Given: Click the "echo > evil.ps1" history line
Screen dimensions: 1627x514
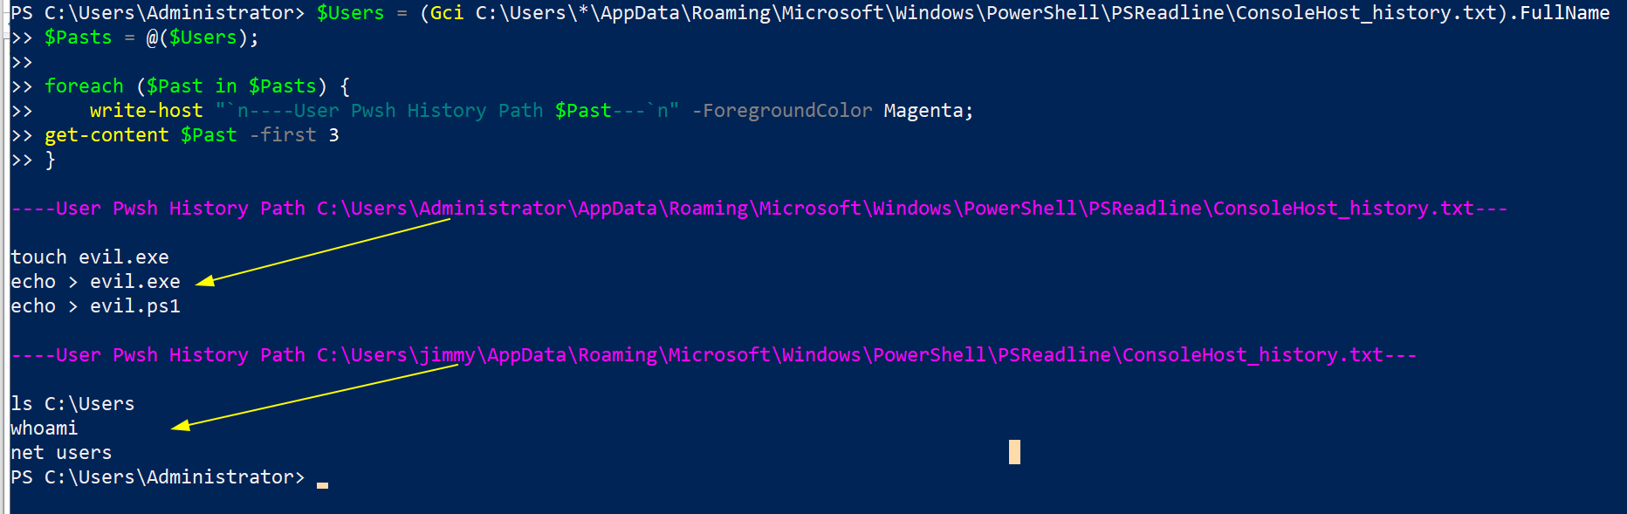Looking at the screenshot, I should pos(95,306).
